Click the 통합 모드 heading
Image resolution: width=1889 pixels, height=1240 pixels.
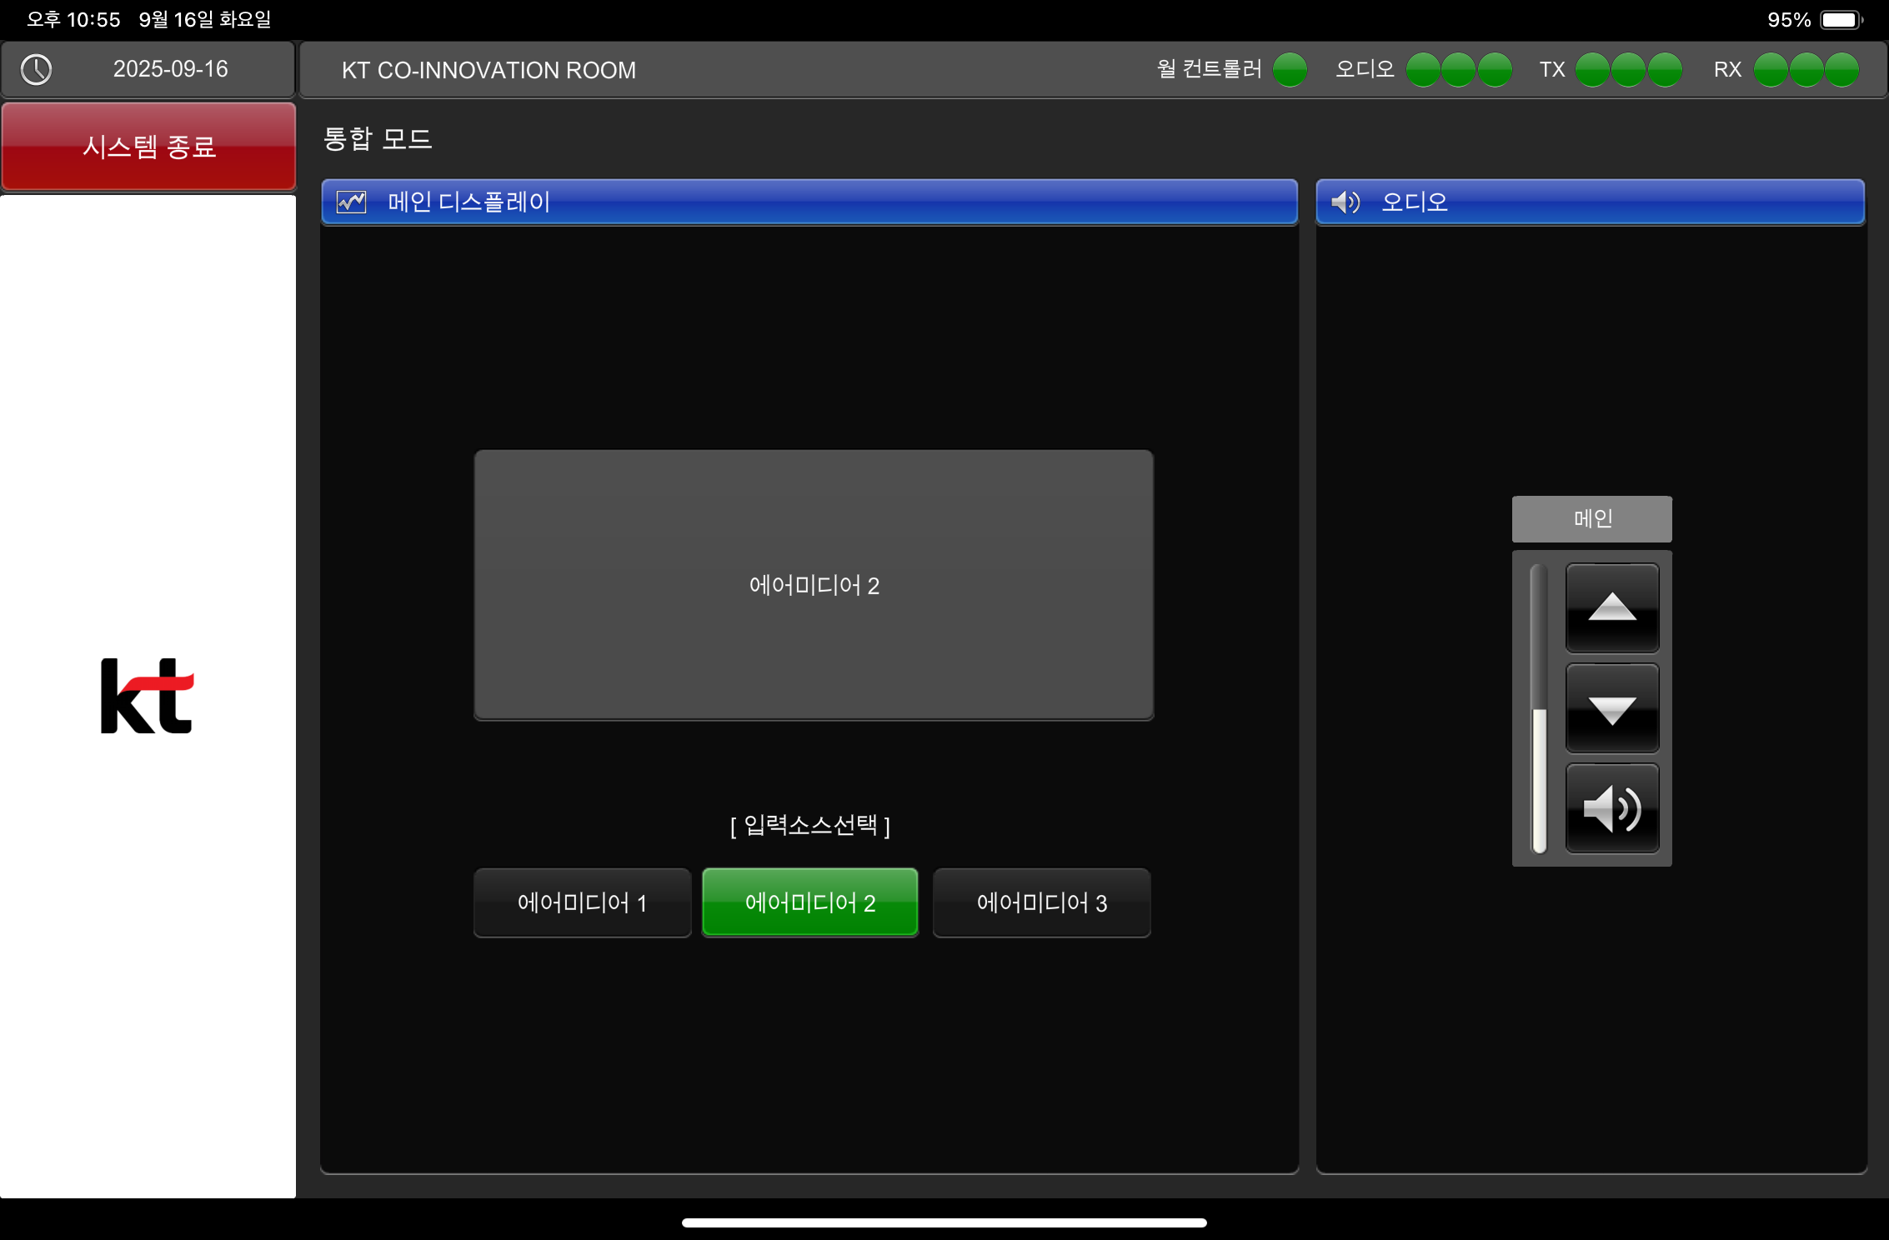[378, 138]
